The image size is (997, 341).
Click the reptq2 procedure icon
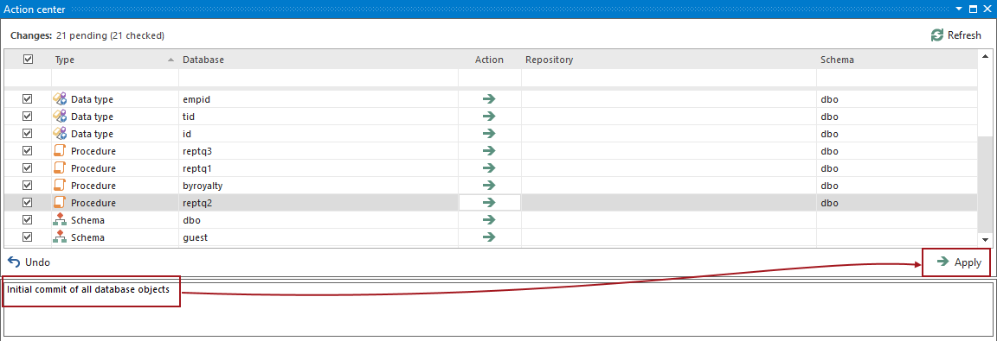[x=60, y=203]
